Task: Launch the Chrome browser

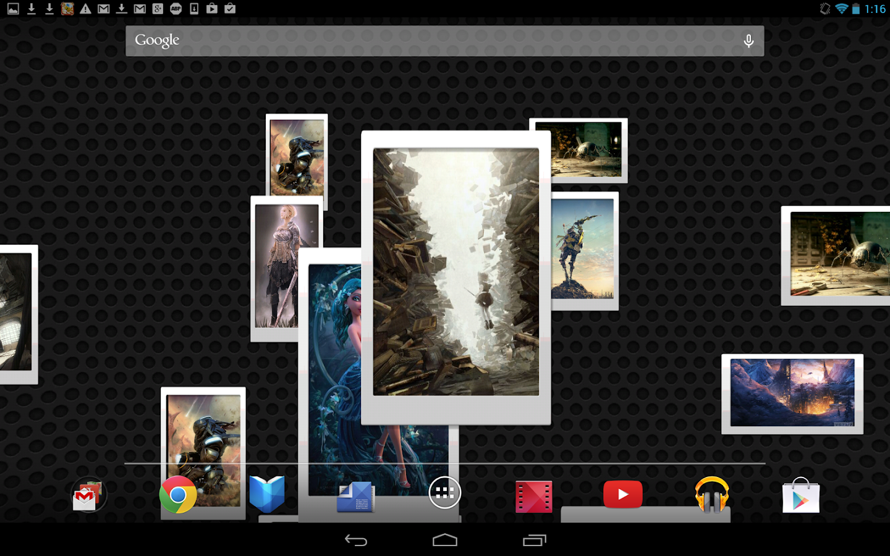Action: click(178, 494)
